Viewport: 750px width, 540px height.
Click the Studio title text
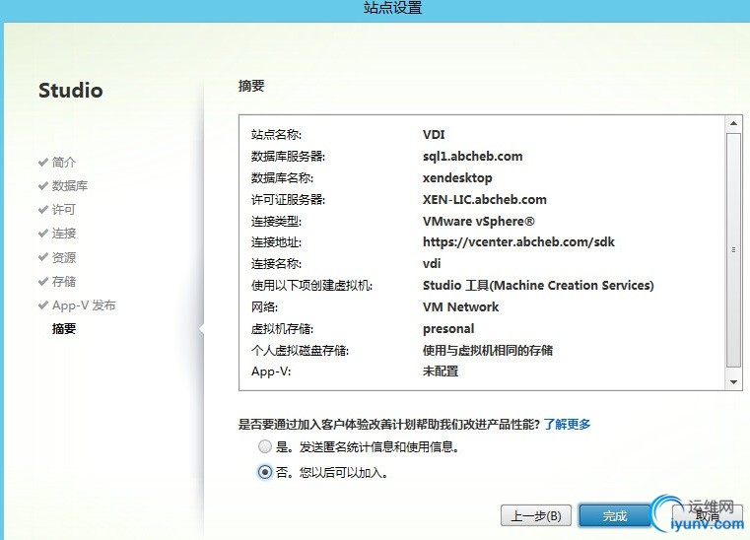pos(70,91)
